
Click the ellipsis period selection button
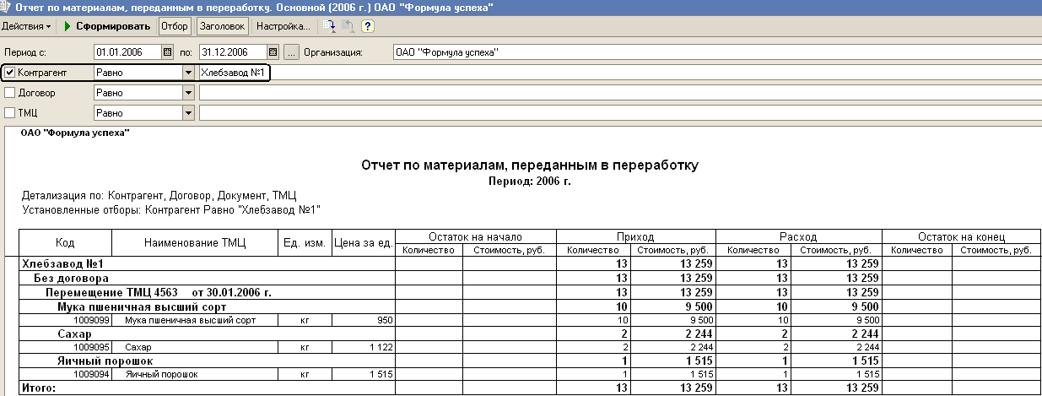tap(292, 52)
